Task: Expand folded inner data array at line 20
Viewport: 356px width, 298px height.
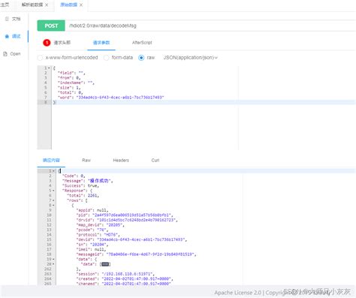Action: [x=53, y=264]
